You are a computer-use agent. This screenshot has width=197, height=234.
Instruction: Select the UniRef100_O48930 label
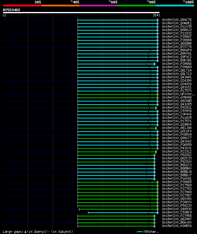pyautogui.click(x=177, y=209)
